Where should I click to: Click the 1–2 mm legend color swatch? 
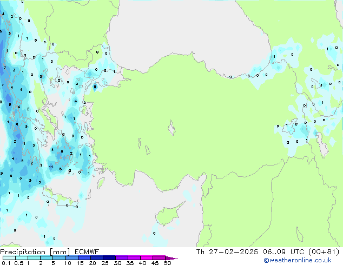34,258
